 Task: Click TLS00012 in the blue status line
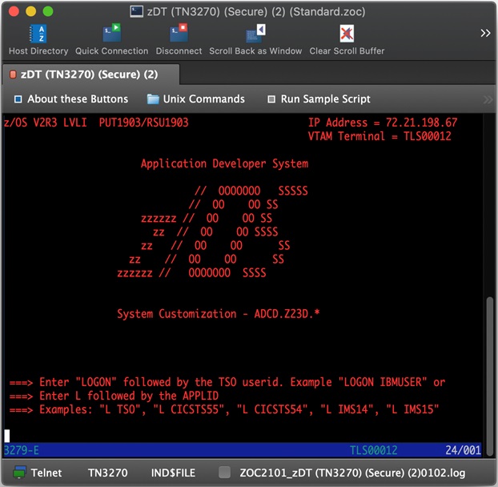pos(373,450)
